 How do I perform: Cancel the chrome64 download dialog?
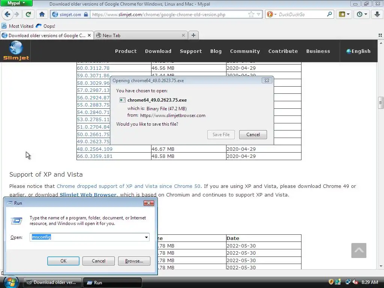253,135
